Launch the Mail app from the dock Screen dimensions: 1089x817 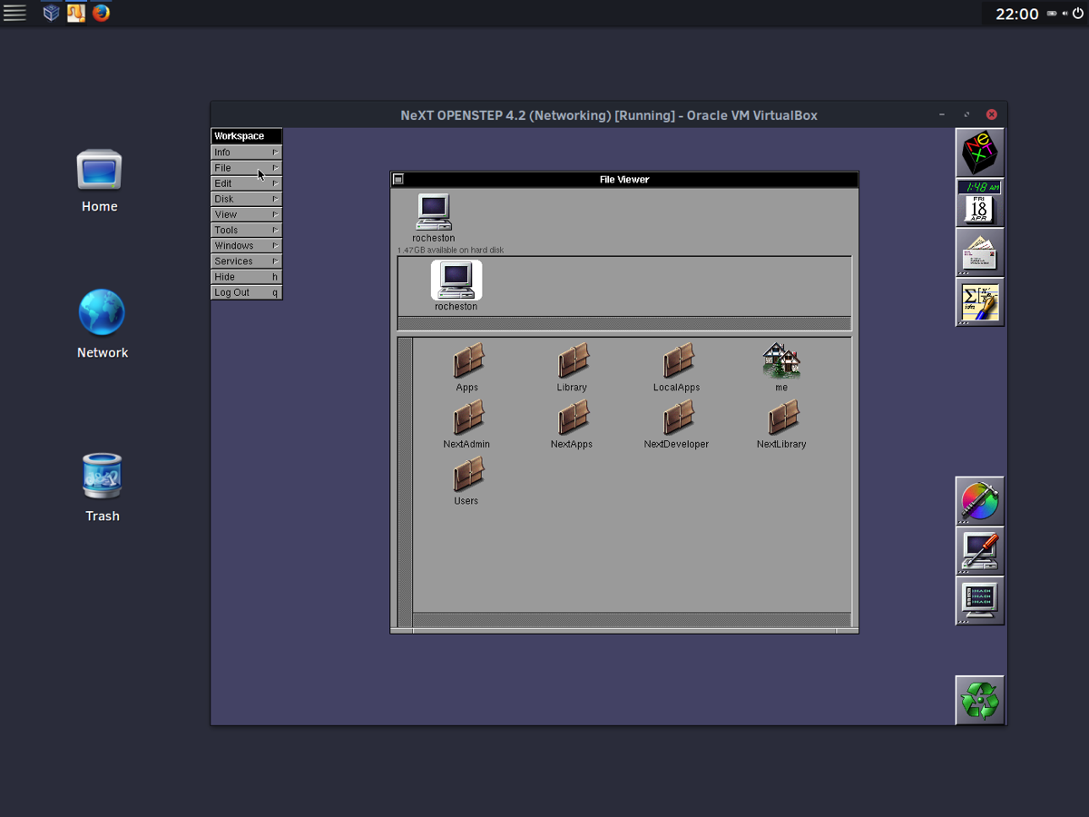point(980,251)
